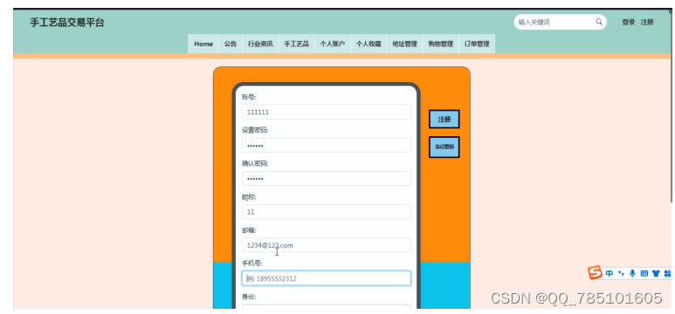Open the skin shirt icon in IME bar
This screenshot has height=314, width=675.
(x=656, y=273)
